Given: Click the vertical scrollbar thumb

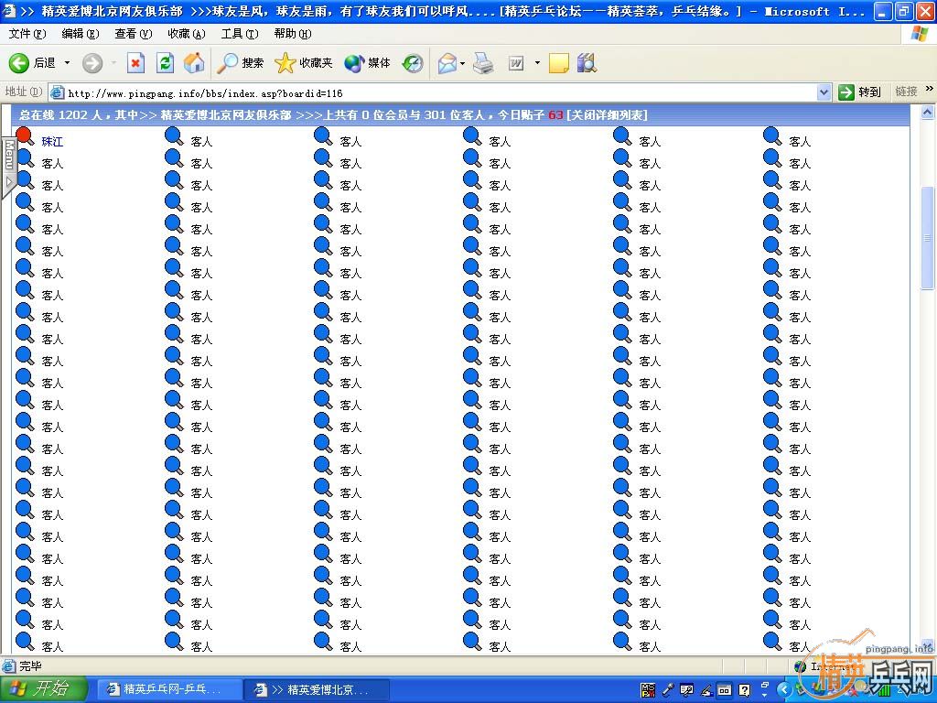Looking at the screenshot, I should coord(927,238).
